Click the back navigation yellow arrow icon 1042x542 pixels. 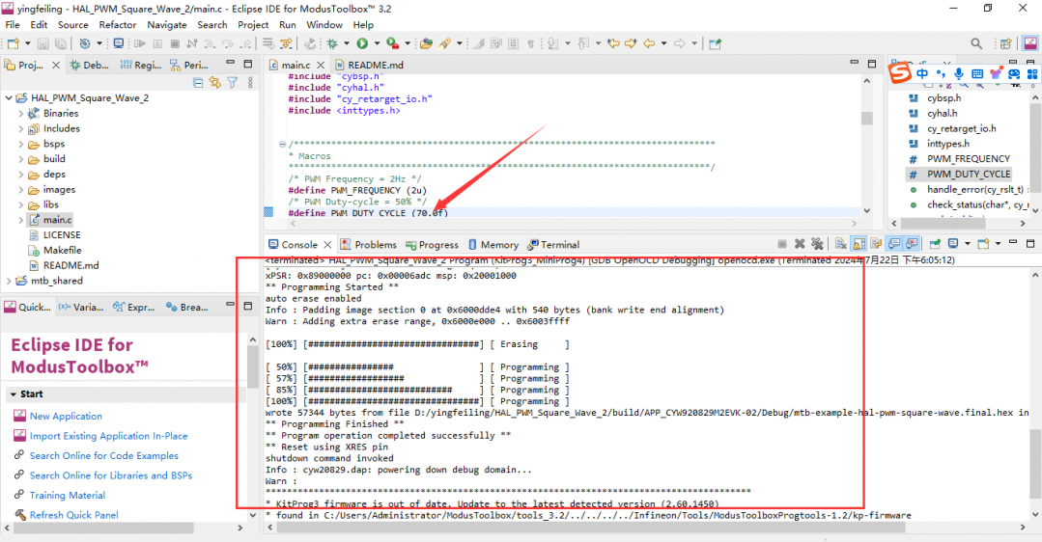(649, 43)
